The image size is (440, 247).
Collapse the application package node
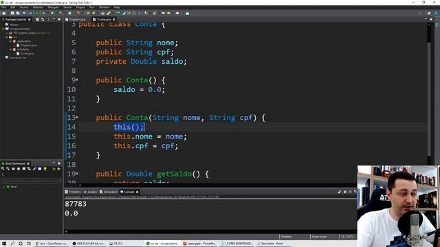(x=10, y=41)
